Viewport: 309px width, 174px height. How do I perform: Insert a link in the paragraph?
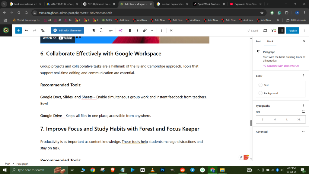(145, 31)
